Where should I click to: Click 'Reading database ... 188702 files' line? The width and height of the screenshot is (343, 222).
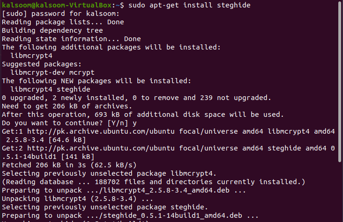pyautogui.click(x=153, y=182)
